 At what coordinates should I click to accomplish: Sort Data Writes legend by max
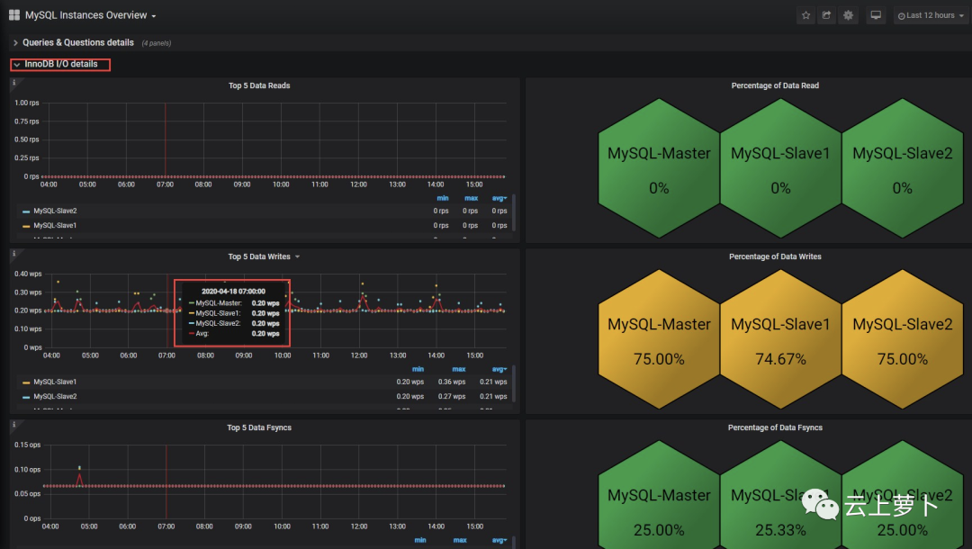tap(459, 369)
